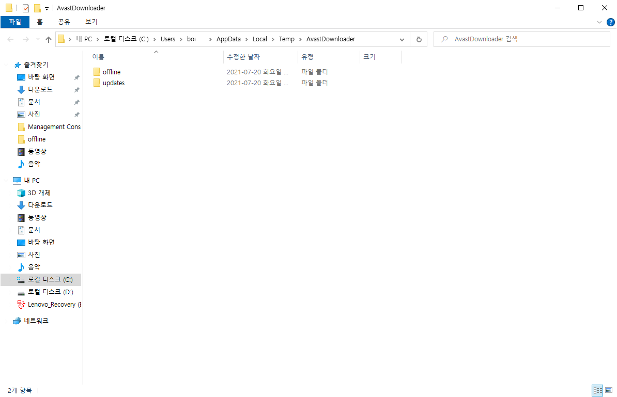Click the pin icon beside 사진
The image size is (617, 397).
(76, 115)
